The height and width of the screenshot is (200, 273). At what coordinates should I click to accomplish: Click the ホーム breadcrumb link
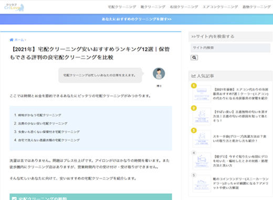pyautogui.click(x=19, y=40)
